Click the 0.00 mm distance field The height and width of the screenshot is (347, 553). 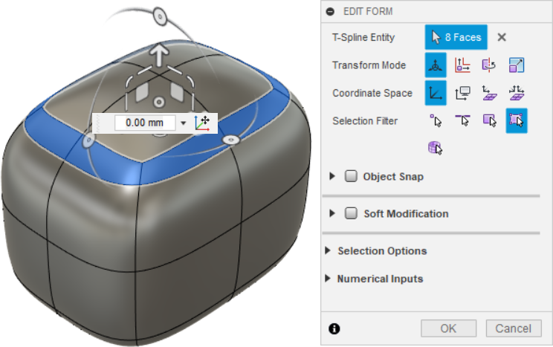pos(145,123)
